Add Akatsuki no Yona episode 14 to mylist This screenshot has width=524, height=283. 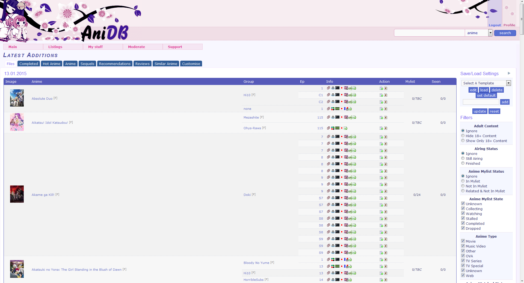tap(381, 280)
